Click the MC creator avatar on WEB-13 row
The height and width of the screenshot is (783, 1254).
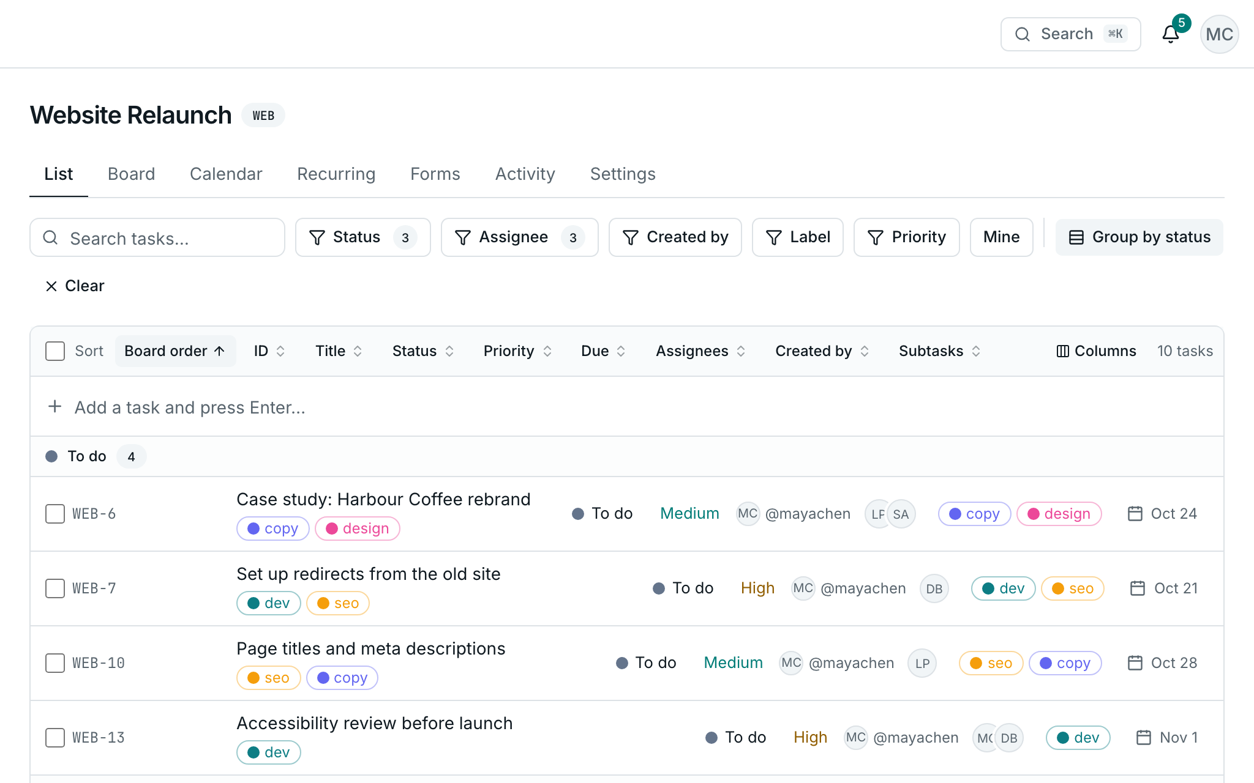[855, 738]
